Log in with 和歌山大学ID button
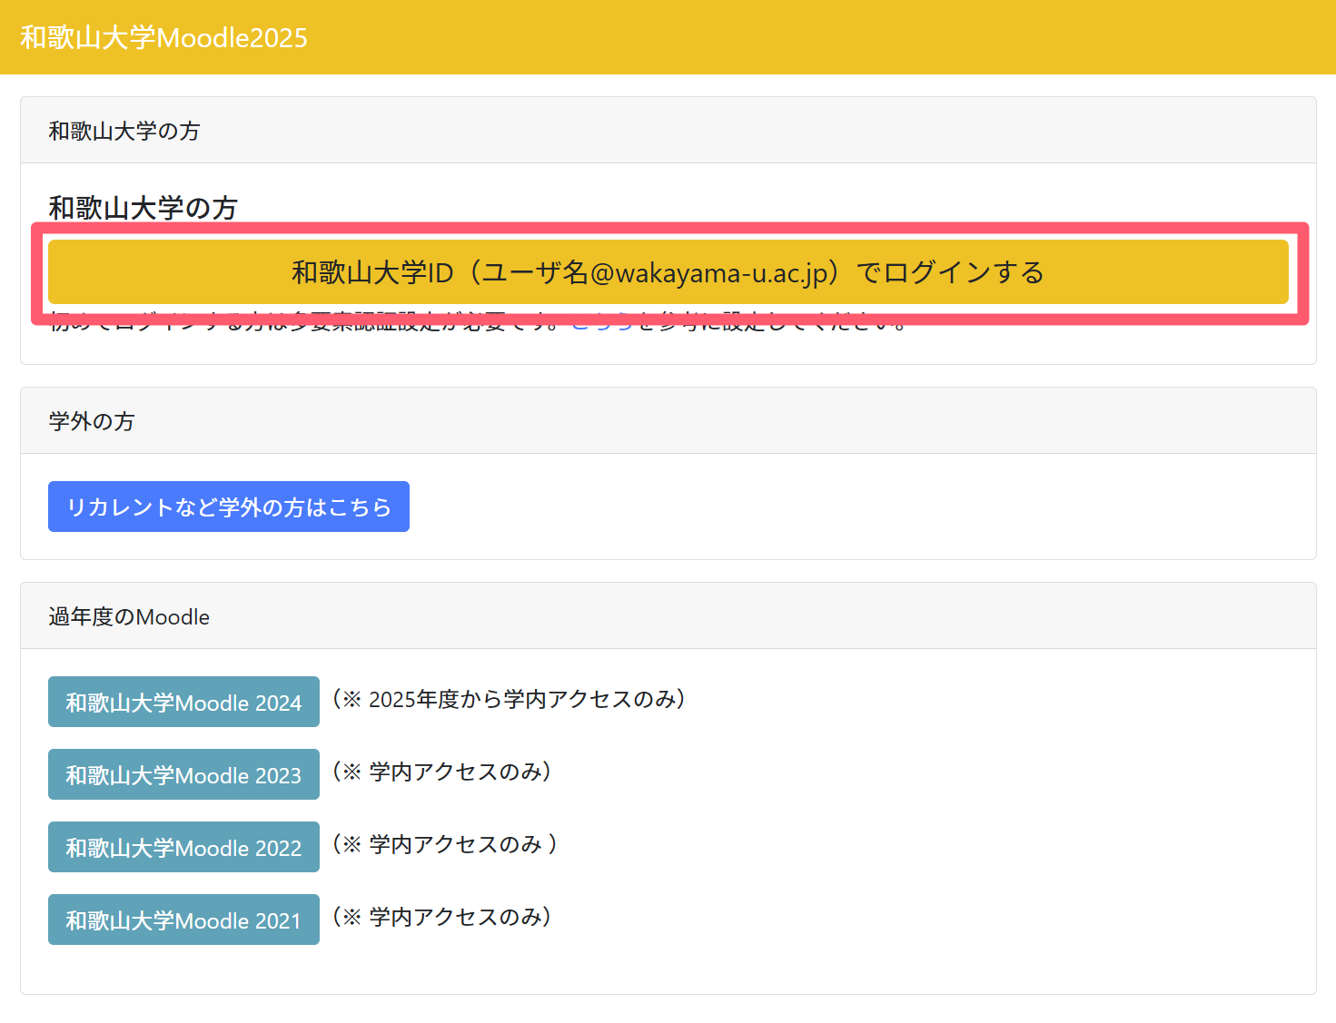 click(x=668, y=272)
